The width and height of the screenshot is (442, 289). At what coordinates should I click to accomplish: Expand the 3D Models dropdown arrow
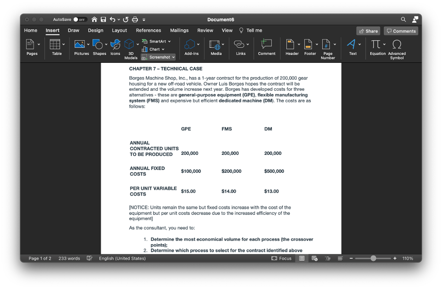[137, 44]
